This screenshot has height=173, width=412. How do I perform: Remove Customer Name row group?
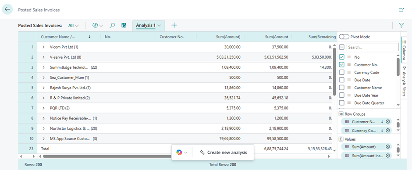[x=387, y=122]
